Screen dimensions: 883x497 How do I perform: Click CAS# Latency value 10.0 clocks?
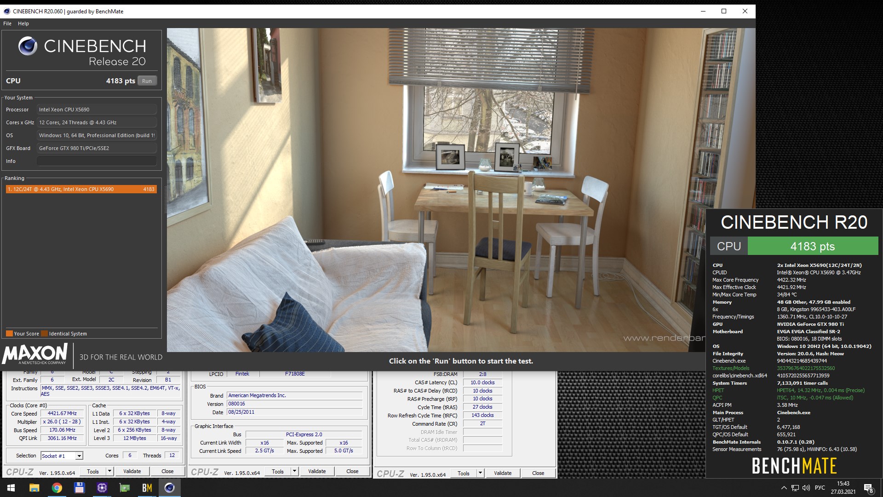[x=482, y=383]
